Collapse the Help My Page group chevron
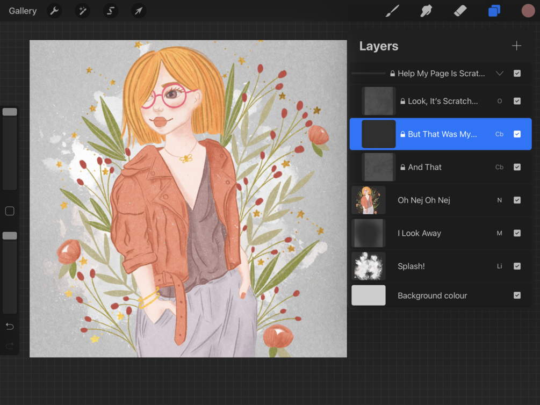The height and width of the screenshot is (405, 540). pyautogui.click(x=500, y=74)
